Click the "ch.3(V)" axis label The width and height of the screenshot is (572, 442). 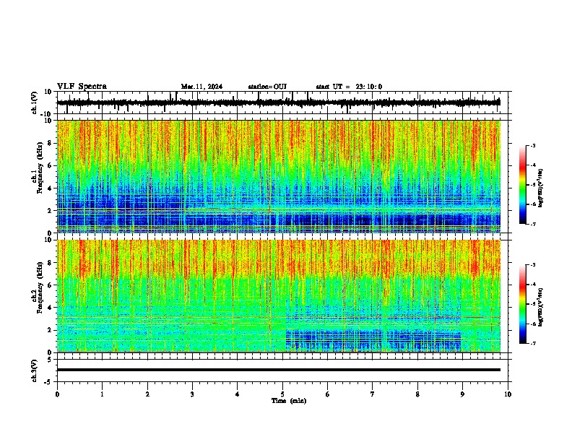tap(35, 370)
